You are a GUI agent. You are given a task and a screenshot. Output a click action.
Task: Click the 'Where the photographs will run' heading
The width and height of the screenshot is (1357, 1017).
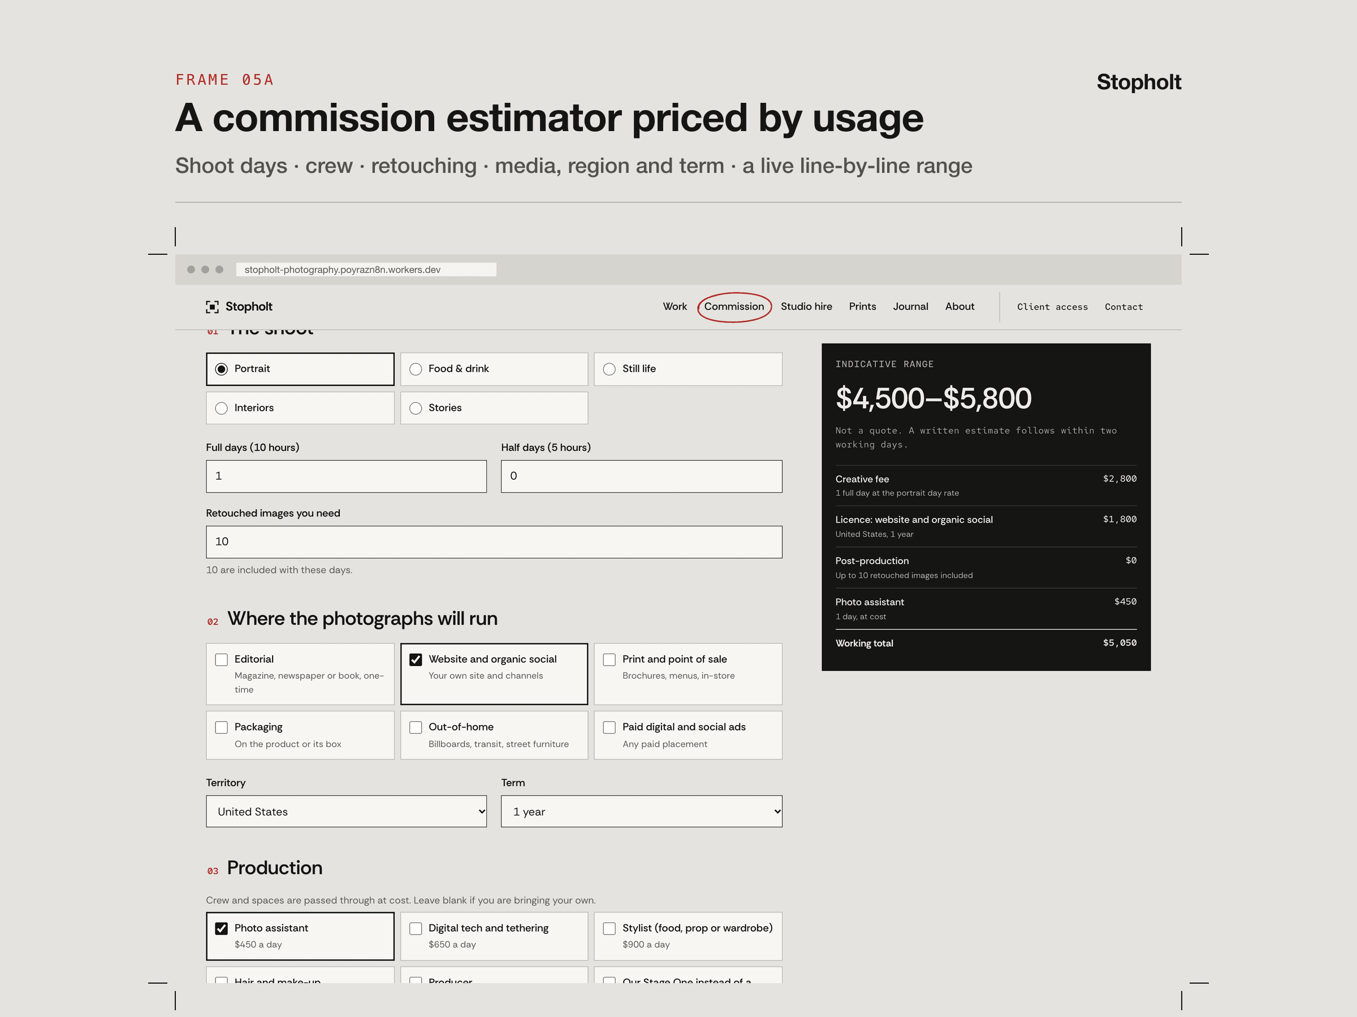pos(362,619)
